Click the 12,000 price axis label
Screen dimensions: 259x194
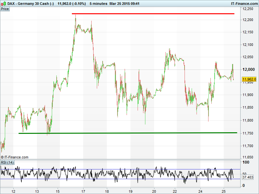tap(248, 70)
